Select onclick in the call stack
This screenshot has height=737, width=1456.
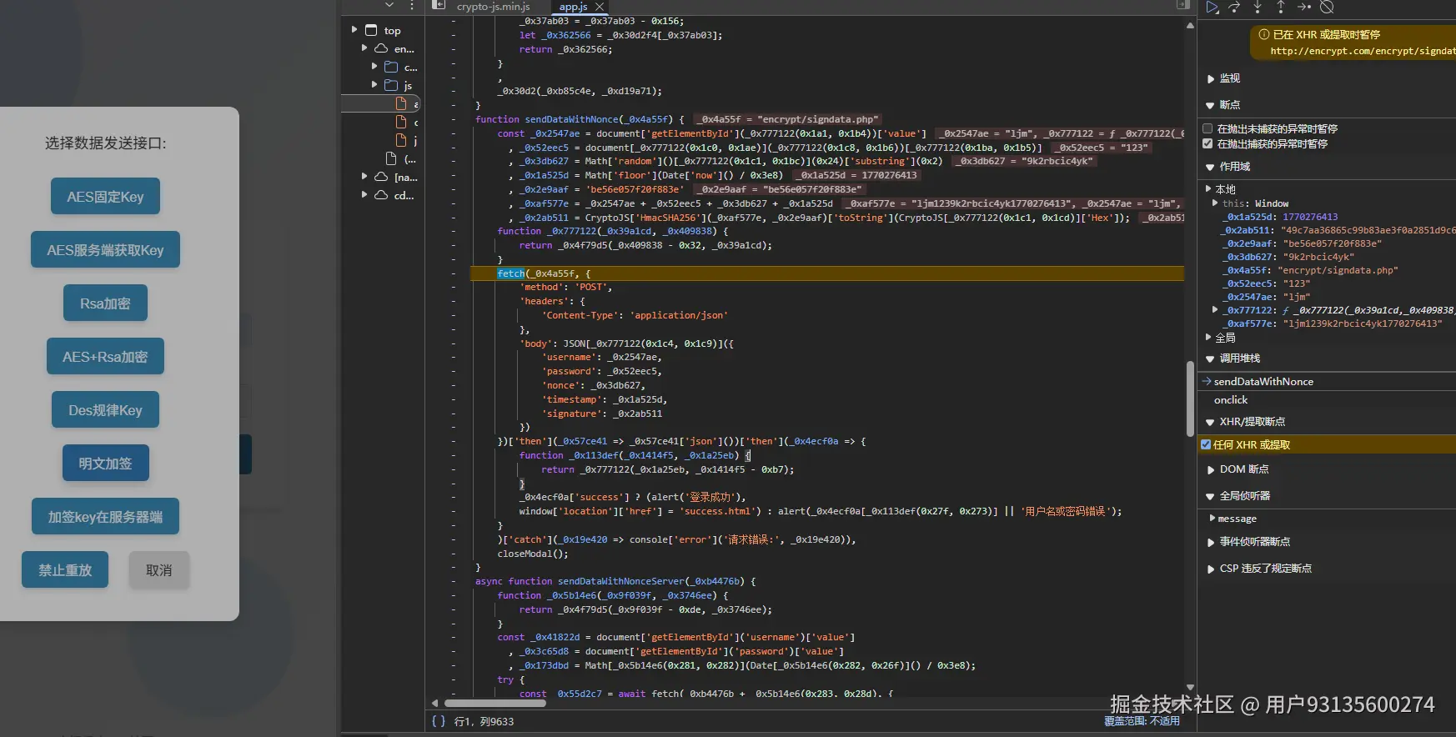1231,400
